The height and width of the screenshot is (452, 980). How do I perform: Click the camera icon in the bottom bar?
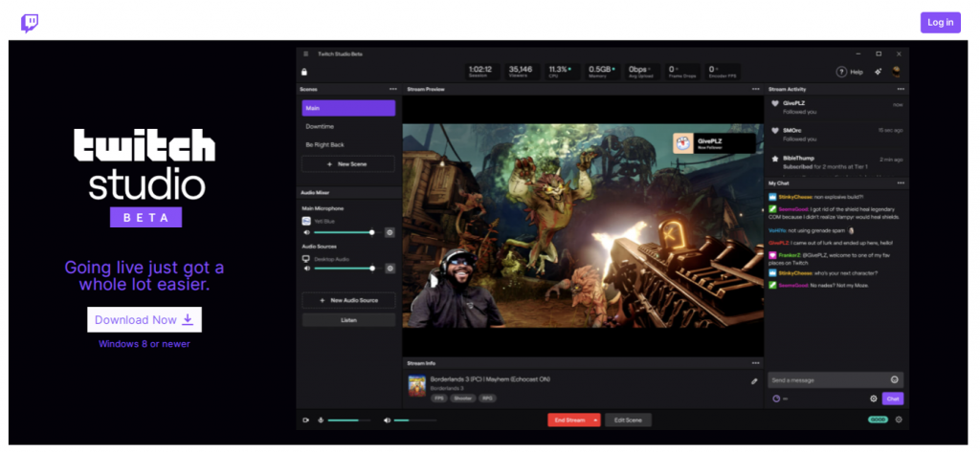306,420
